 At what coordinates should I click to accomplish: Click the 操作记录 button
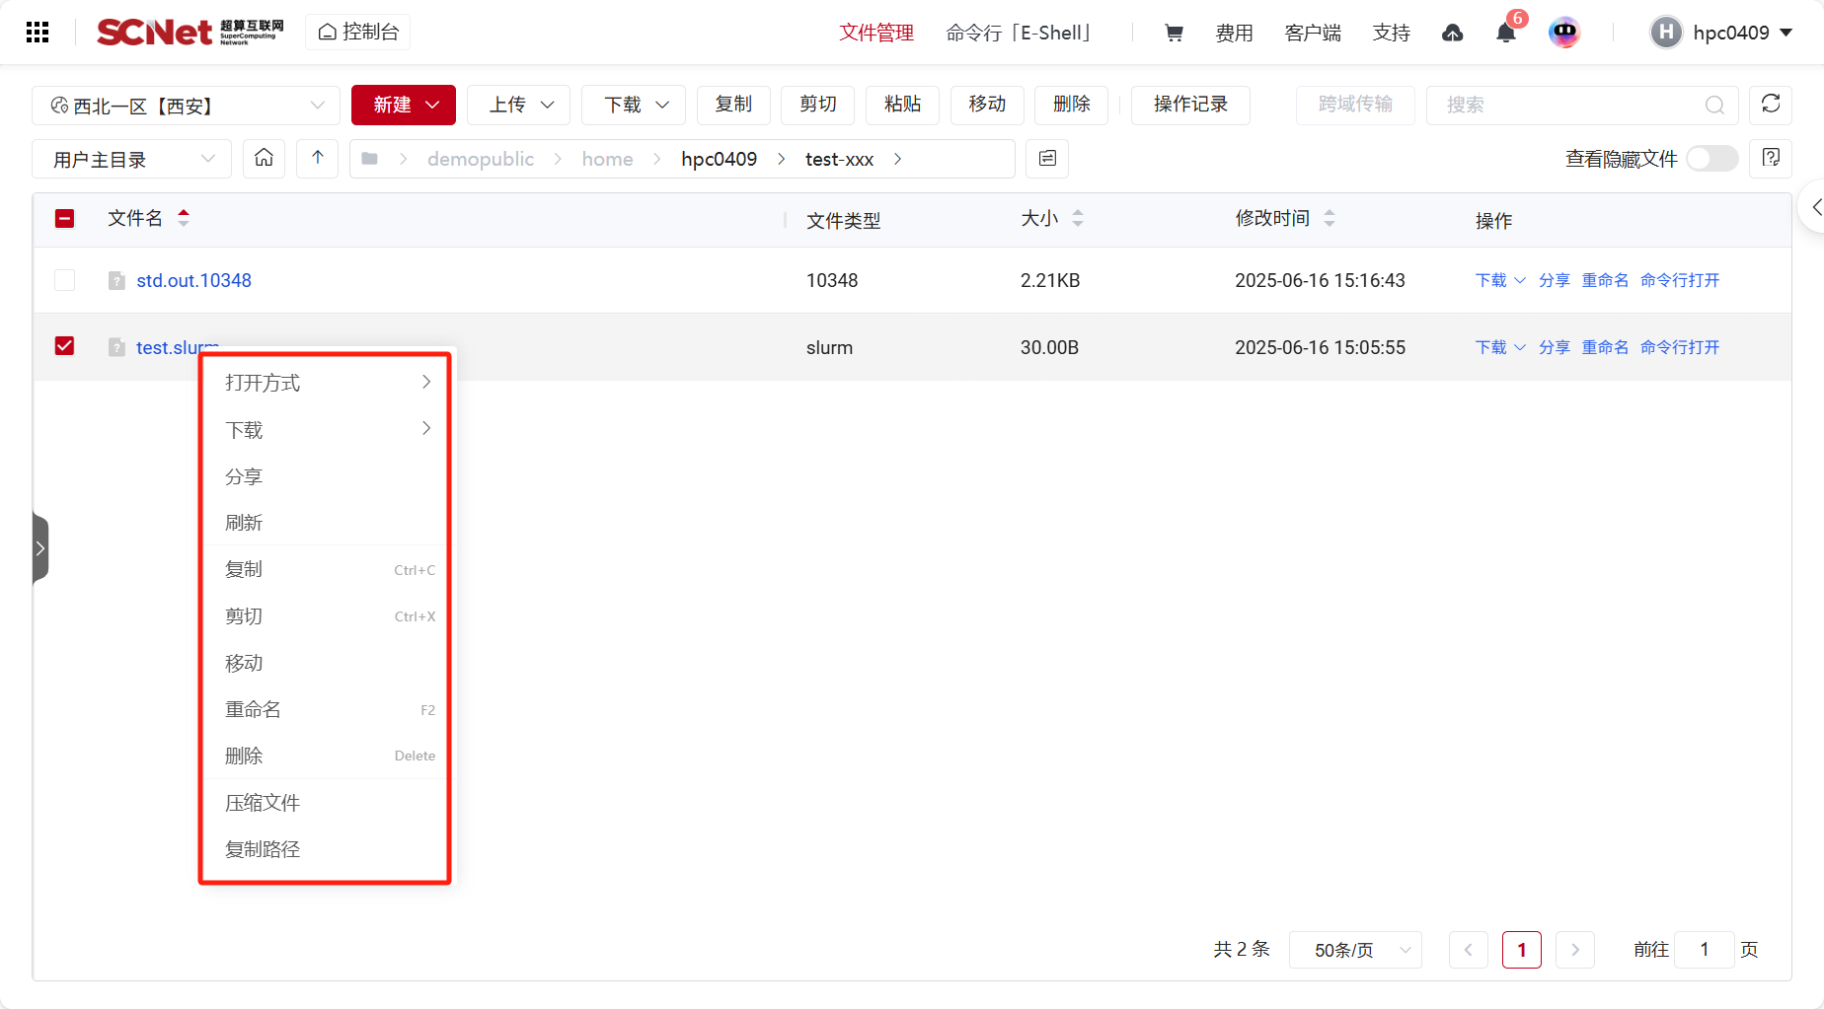[x=1189, y=105]
